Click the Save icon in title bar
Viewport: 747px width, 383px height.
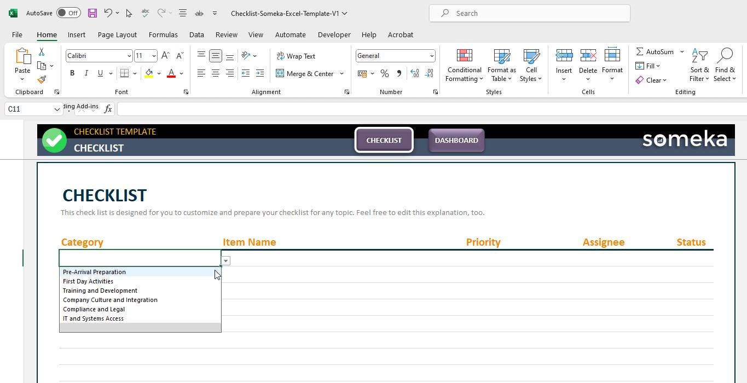click(x=92, y=13)
